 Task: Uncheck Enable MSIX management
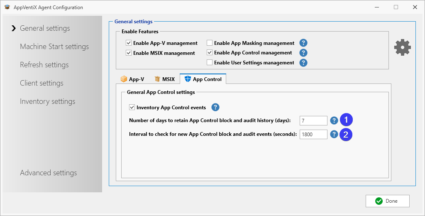pos(129,53)
